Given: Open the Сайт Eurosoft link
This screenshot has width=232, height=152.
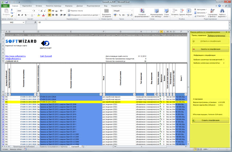Looking at the screenshot, I should coord(46,56).
